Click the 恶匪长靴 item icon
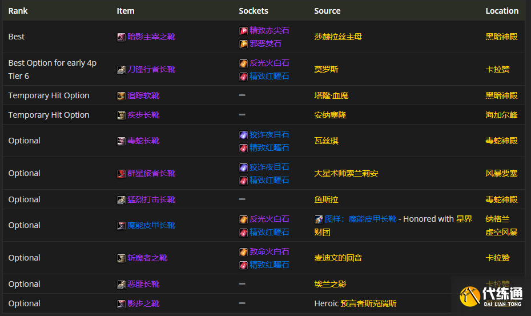The height and width of the screenshot is (316, 531). point(121,285)
